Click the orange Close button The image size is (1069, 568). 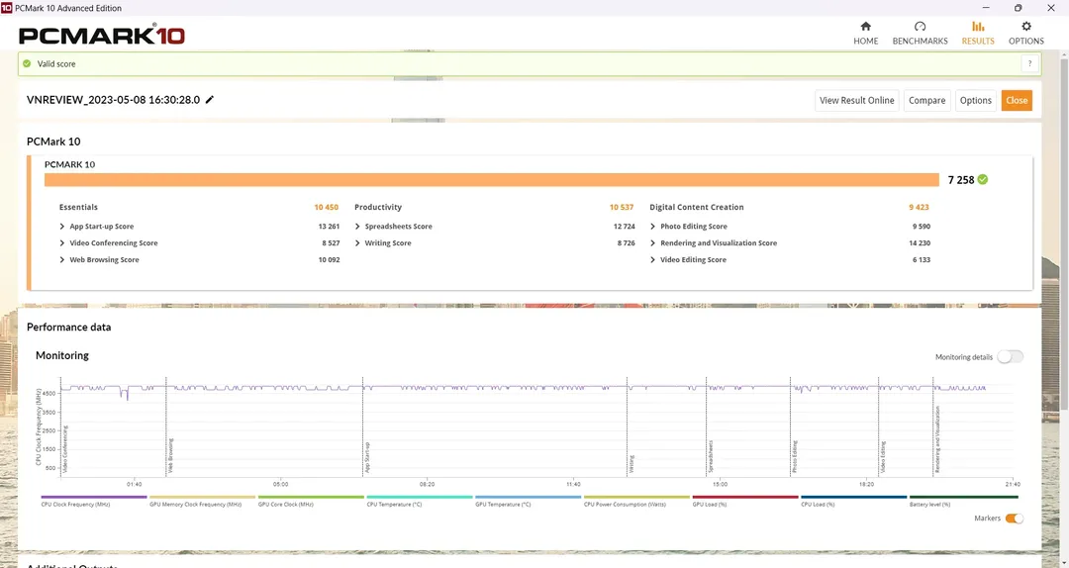click(x=1017, y=100)
